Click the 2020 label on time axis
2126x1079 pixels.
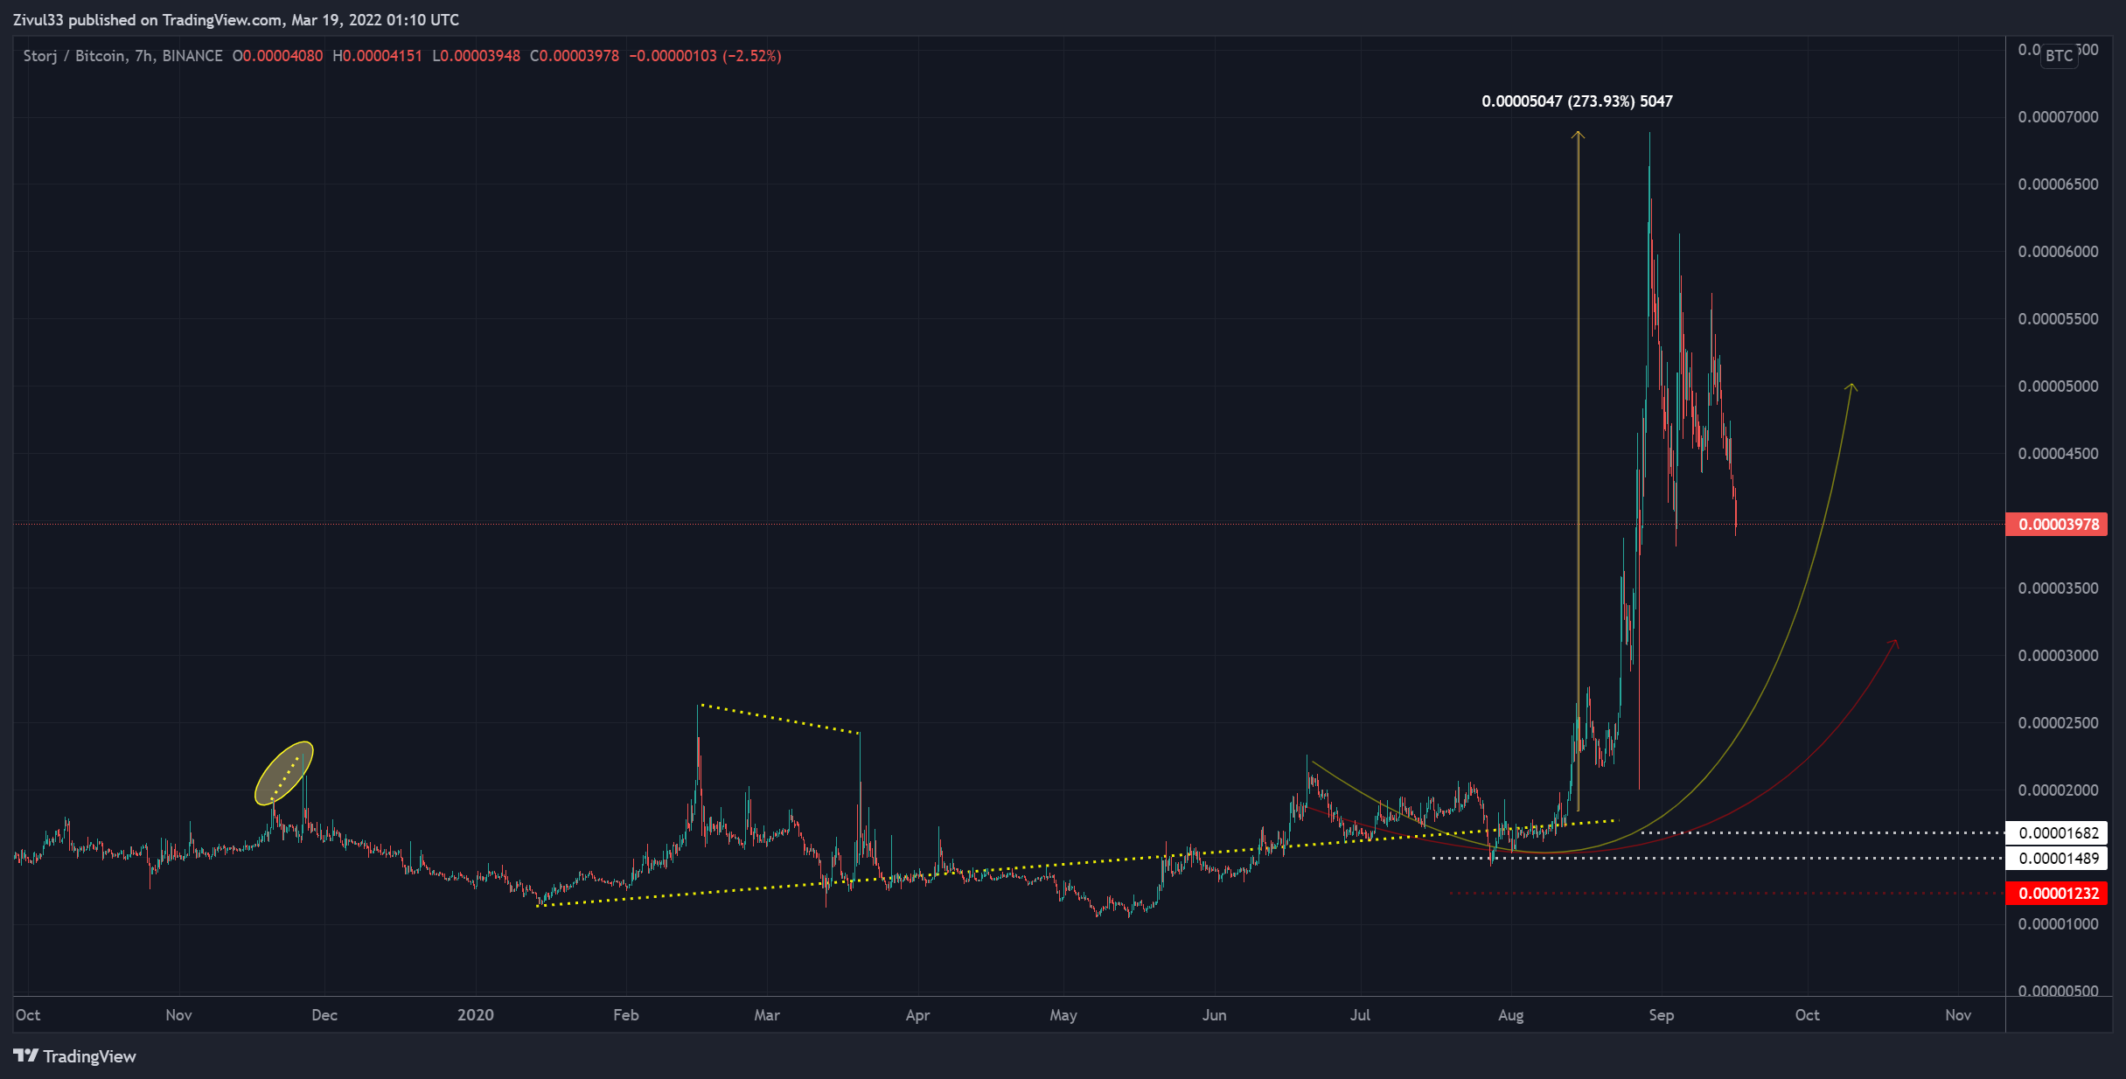click(x=476, y=1015)
